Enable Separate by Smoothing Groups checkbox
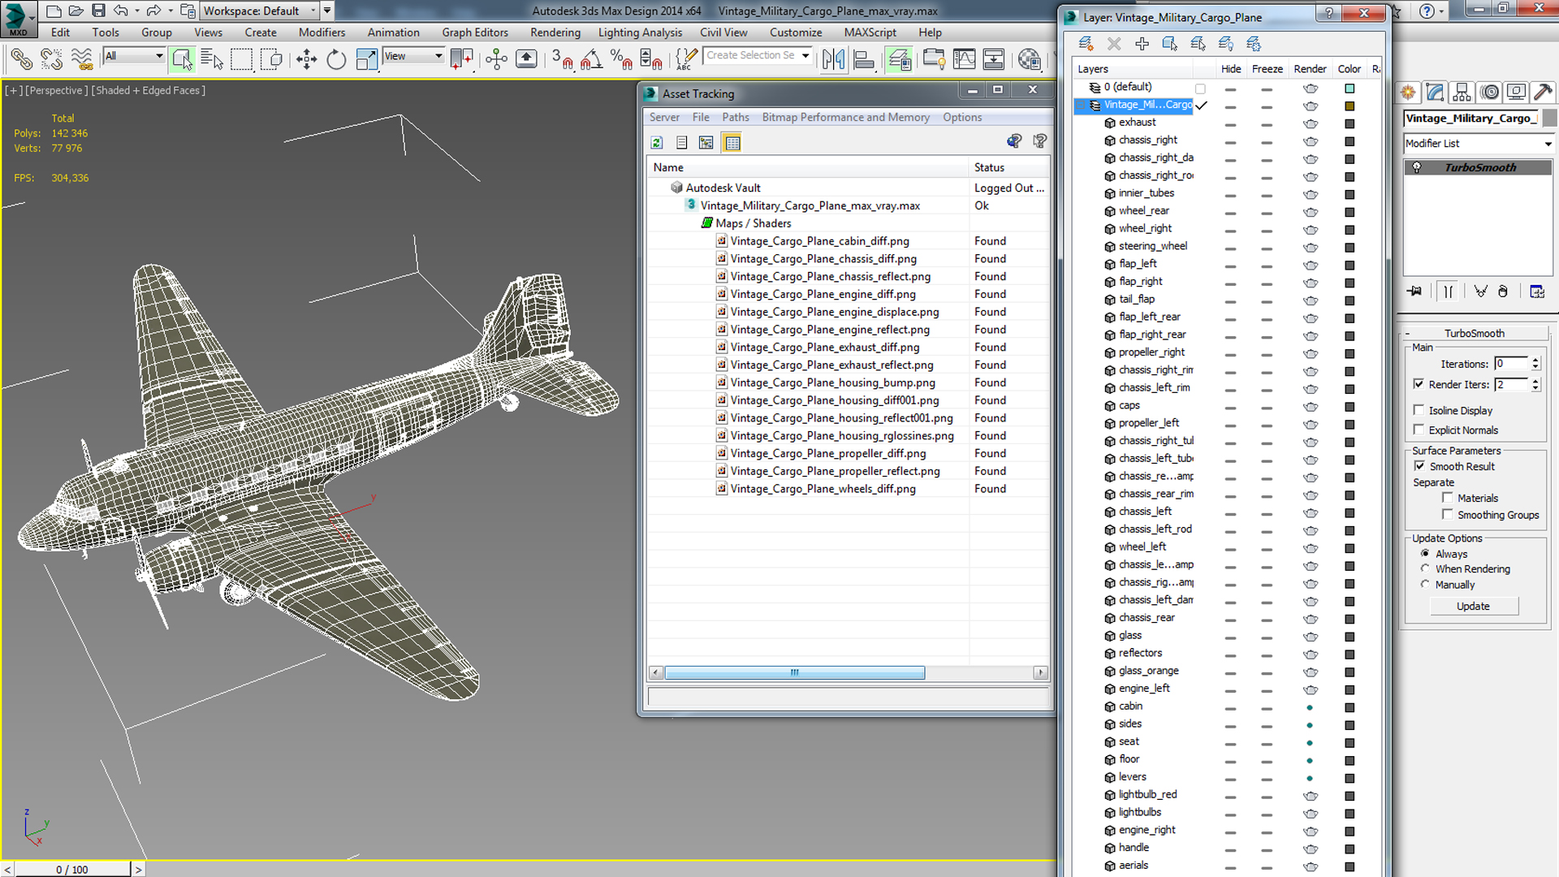This screenshot has width=1559, height=877. pos(1447,515)
